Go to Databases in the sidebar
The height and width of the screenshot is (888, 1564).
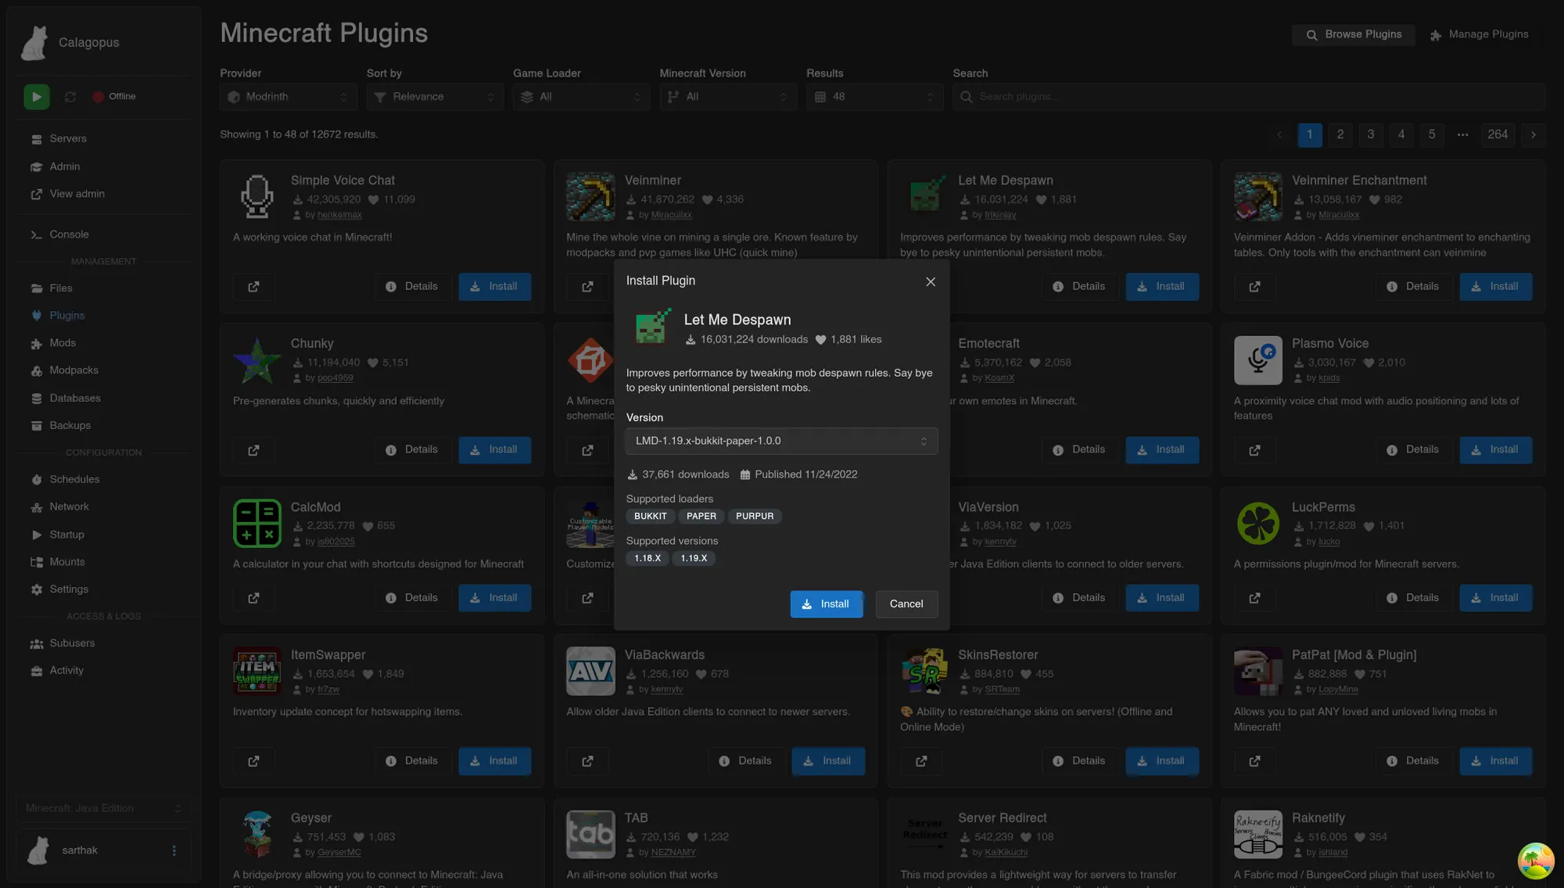pos(75,398)
